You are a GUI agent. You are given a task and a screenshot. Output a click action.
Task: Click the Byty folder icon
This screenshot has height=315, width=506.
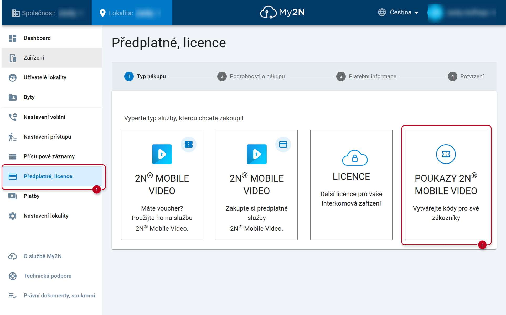[13, 97]
